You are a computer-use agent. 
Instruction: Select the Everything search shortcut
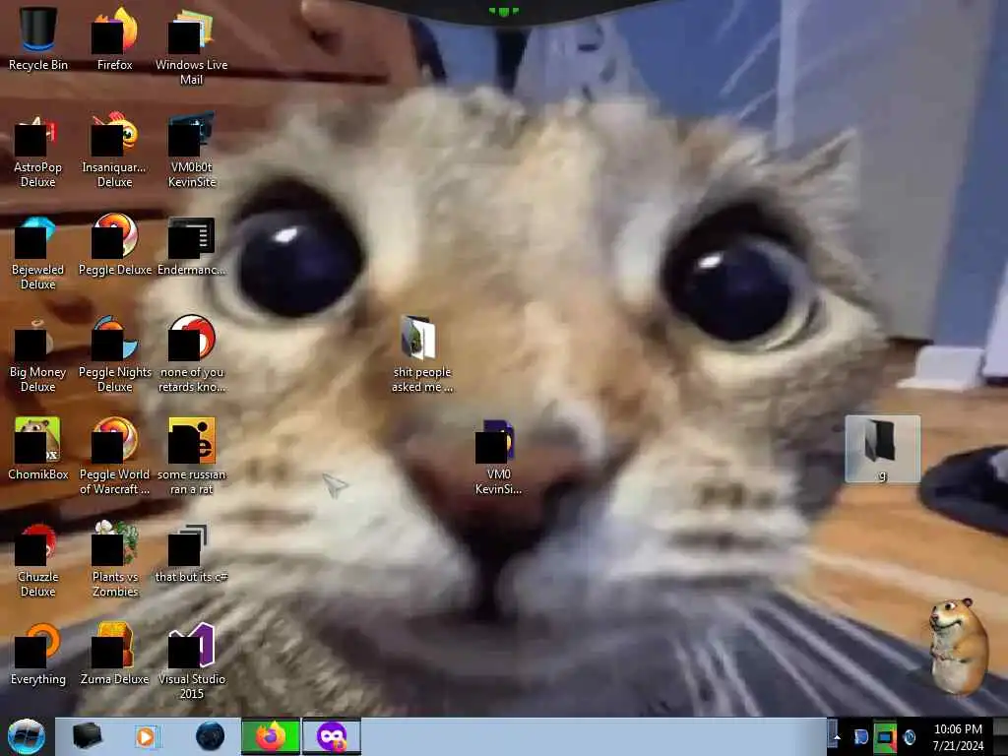pyautogui.click(x=38, y=654)
